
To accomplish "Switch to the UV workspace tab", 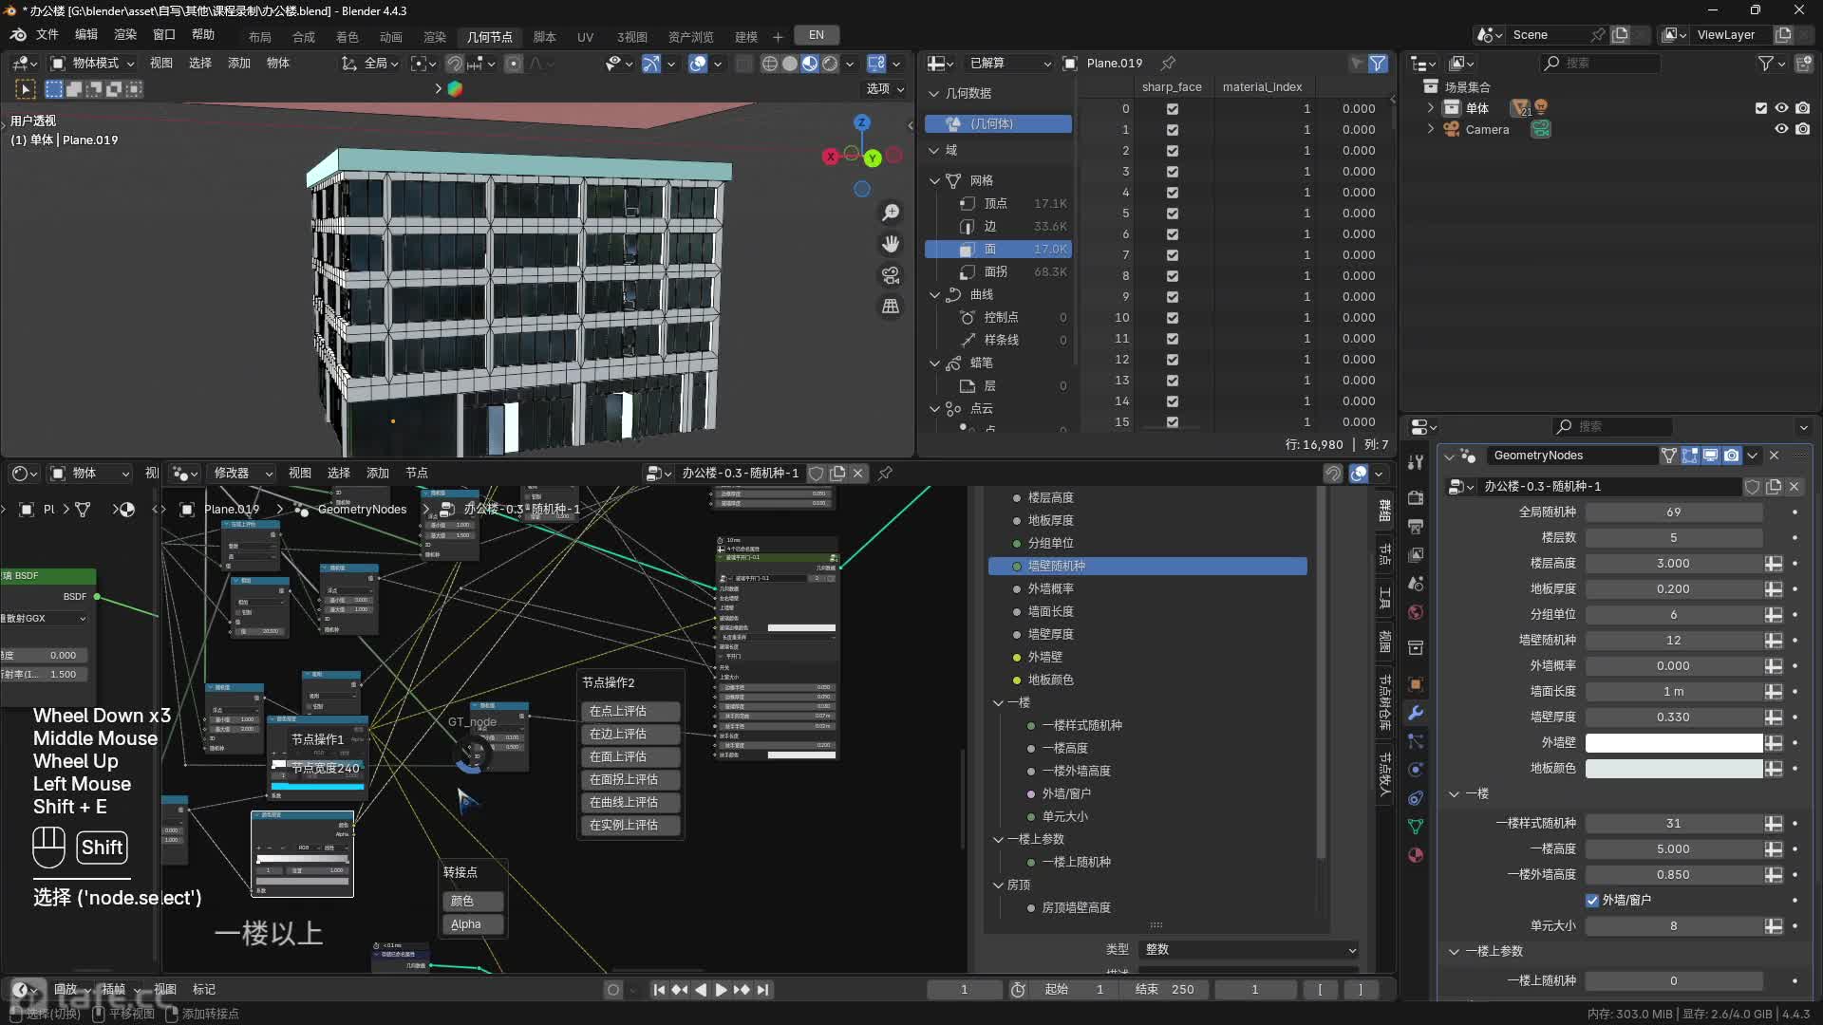I will coord(585,37).
